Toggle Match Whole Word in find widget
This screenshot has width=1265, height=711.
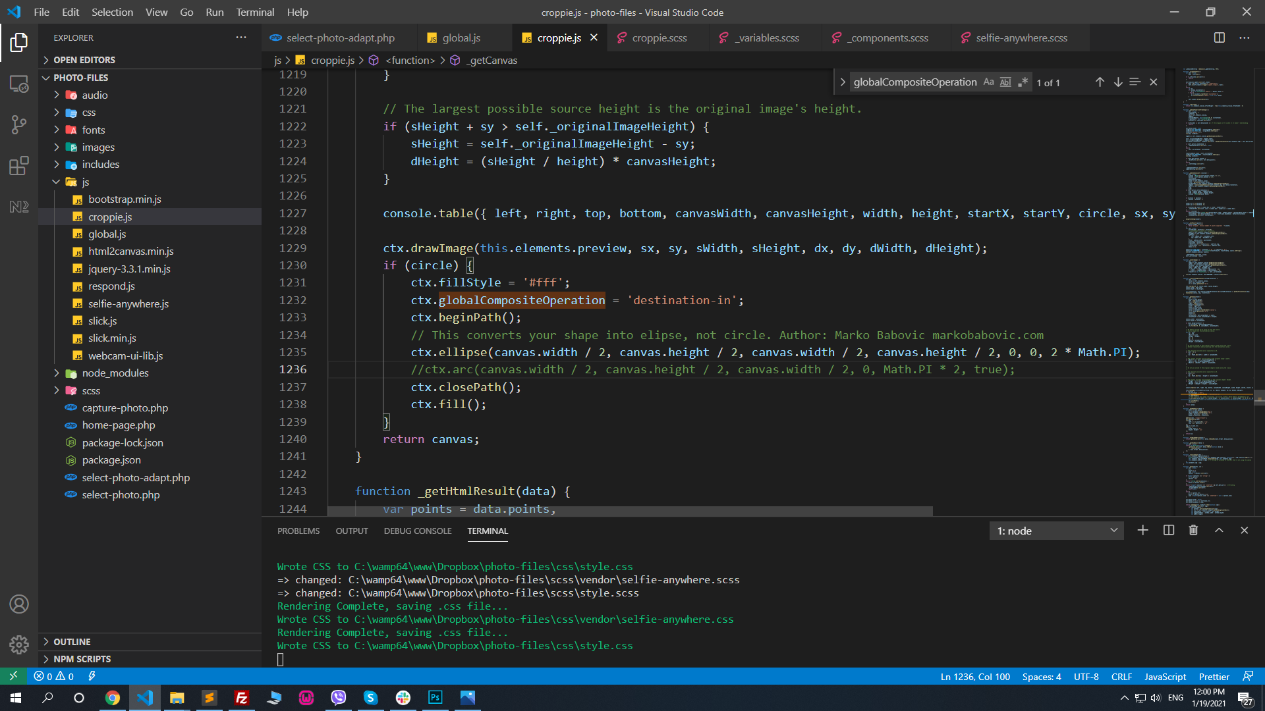click(1005, 82)
